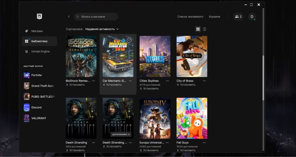Select the Библиотека sidebar item
Viewport: 296px width, 157px height.
coord(39,41)
